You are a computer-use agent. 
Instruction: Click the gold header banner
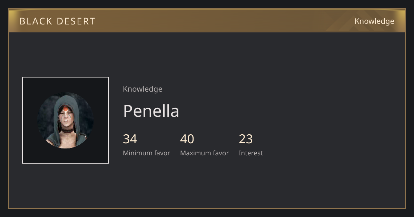pyautogui.click(x=207, y=21)
